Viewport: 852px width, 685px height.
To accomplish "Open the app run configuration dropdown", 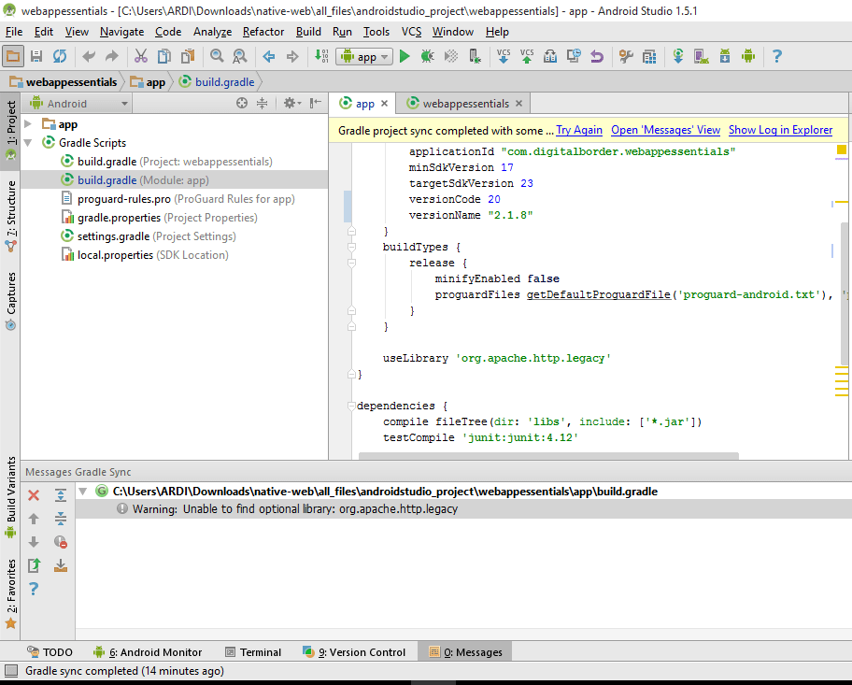I will click(364, 56).
